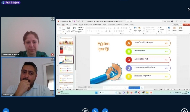Screen dimensions: 190x112
Task: Open the dropdown next to Fatih Erdoğdu's name
Action: (x=15, y=95)
